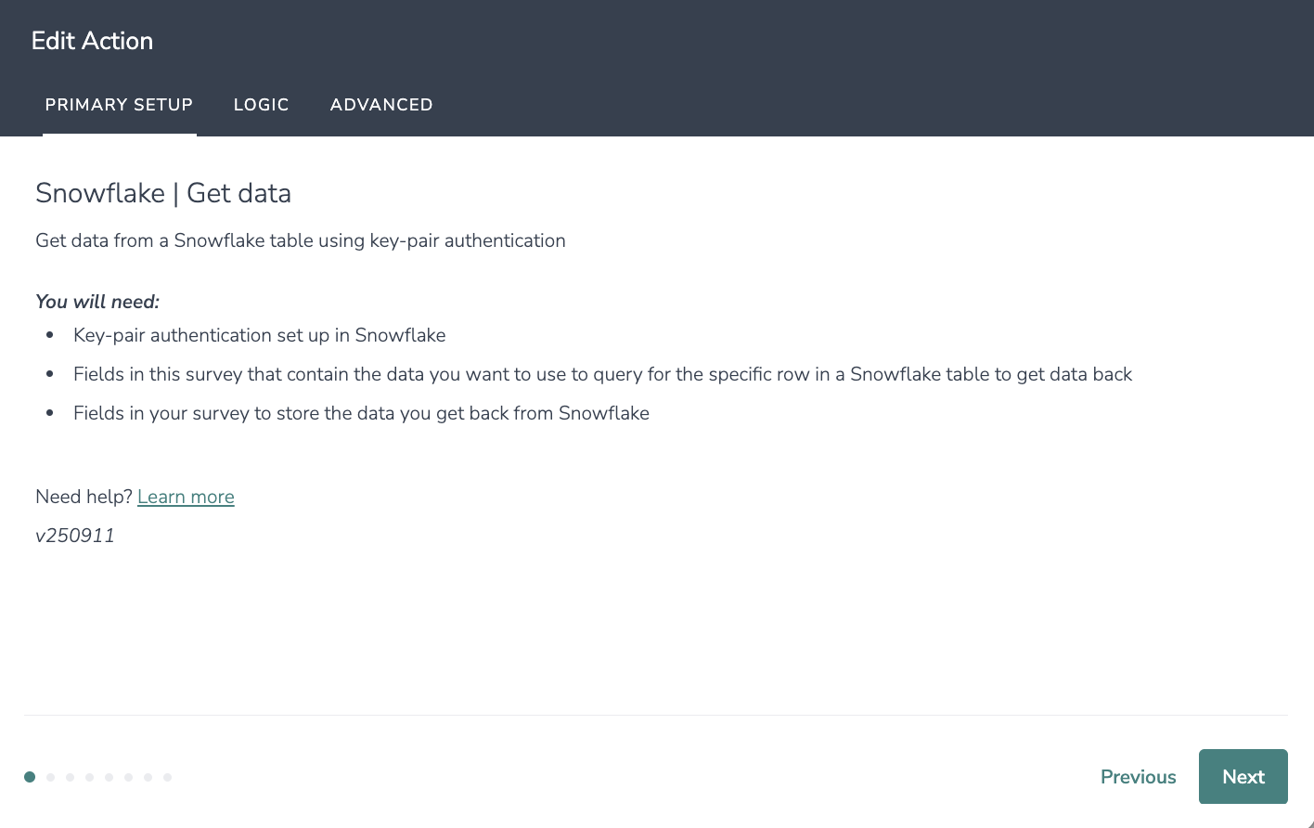The image size is (1314, 828).
Task: Grab the resize handle at dialog corner
Action: (x=1309, y=823)
